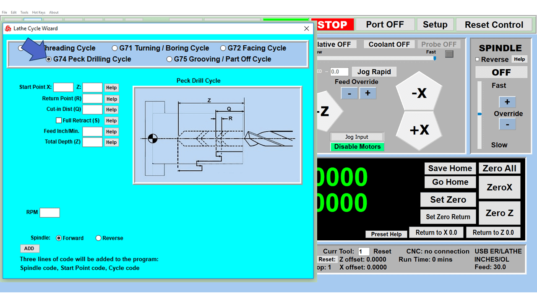
Task: Enable the Full Retract (S) checkbox
Action: (x=59, y=120)
